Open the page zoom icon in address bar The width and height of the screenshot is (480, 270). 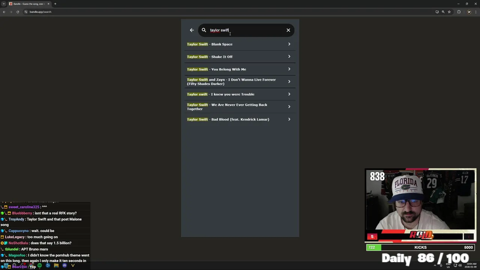[x=443, y=12]
